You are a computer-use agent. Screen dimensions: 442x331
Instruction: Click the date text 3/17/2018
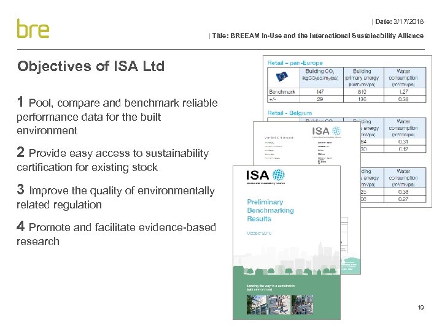click(408, 21)
